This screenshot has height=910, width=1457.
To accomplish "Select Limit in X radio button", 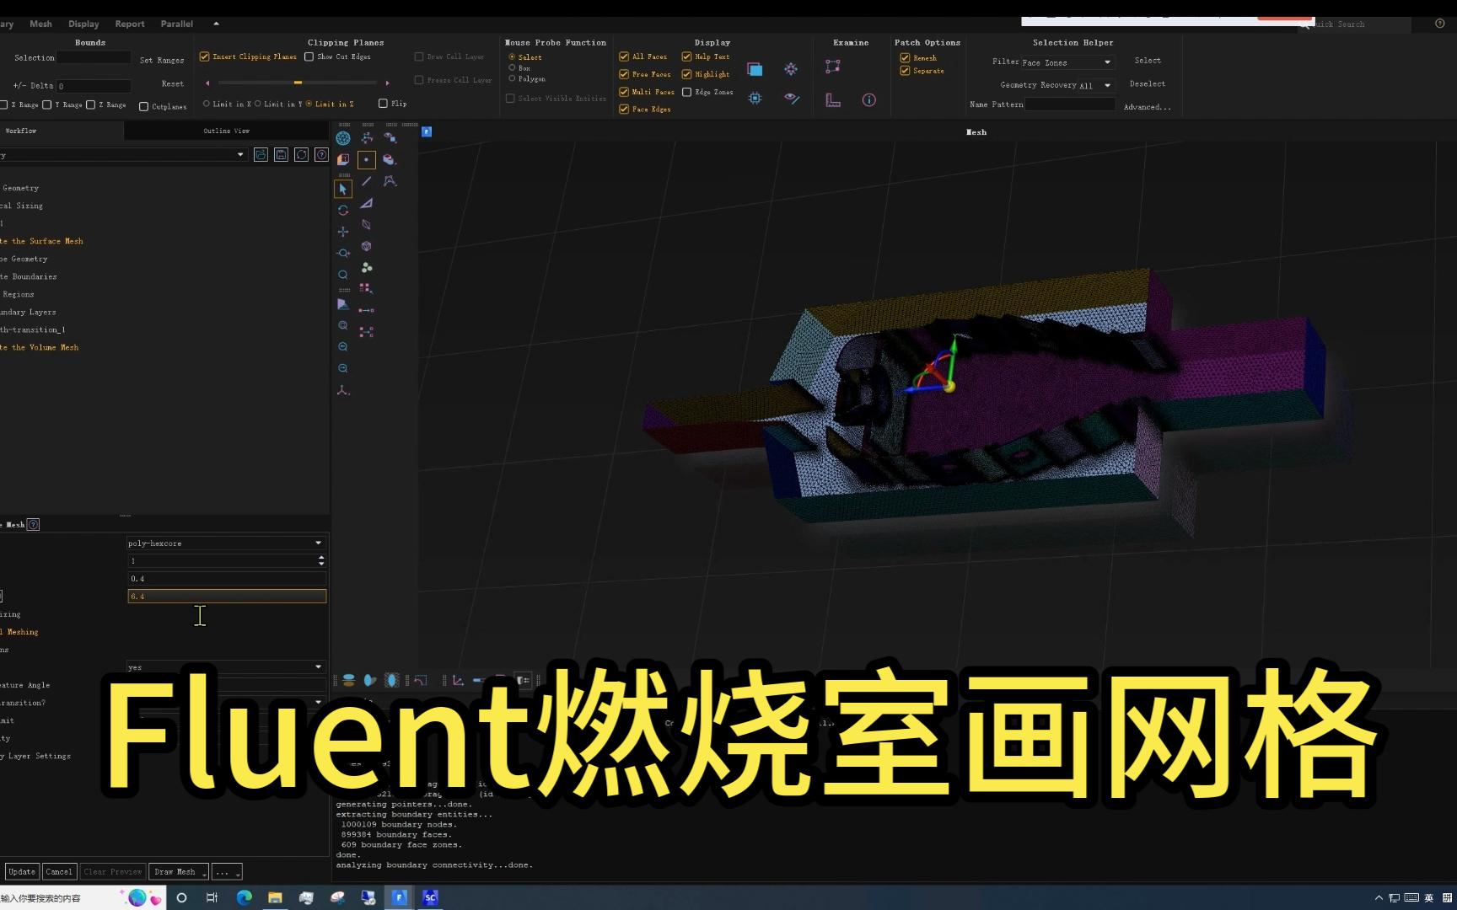I will [x=207, y=104].
